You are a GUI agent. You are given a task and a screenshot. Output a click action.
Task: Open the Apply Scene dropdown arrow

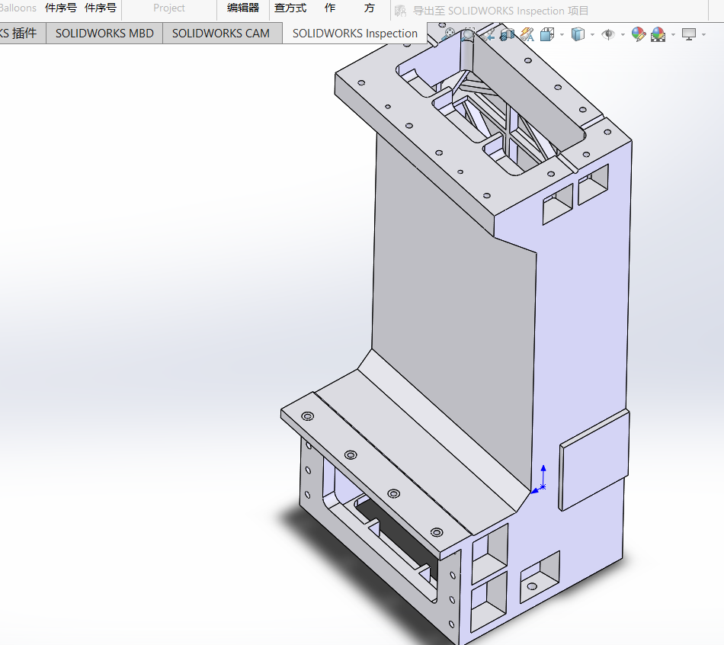pyautogui.click(x=673, y=34)
